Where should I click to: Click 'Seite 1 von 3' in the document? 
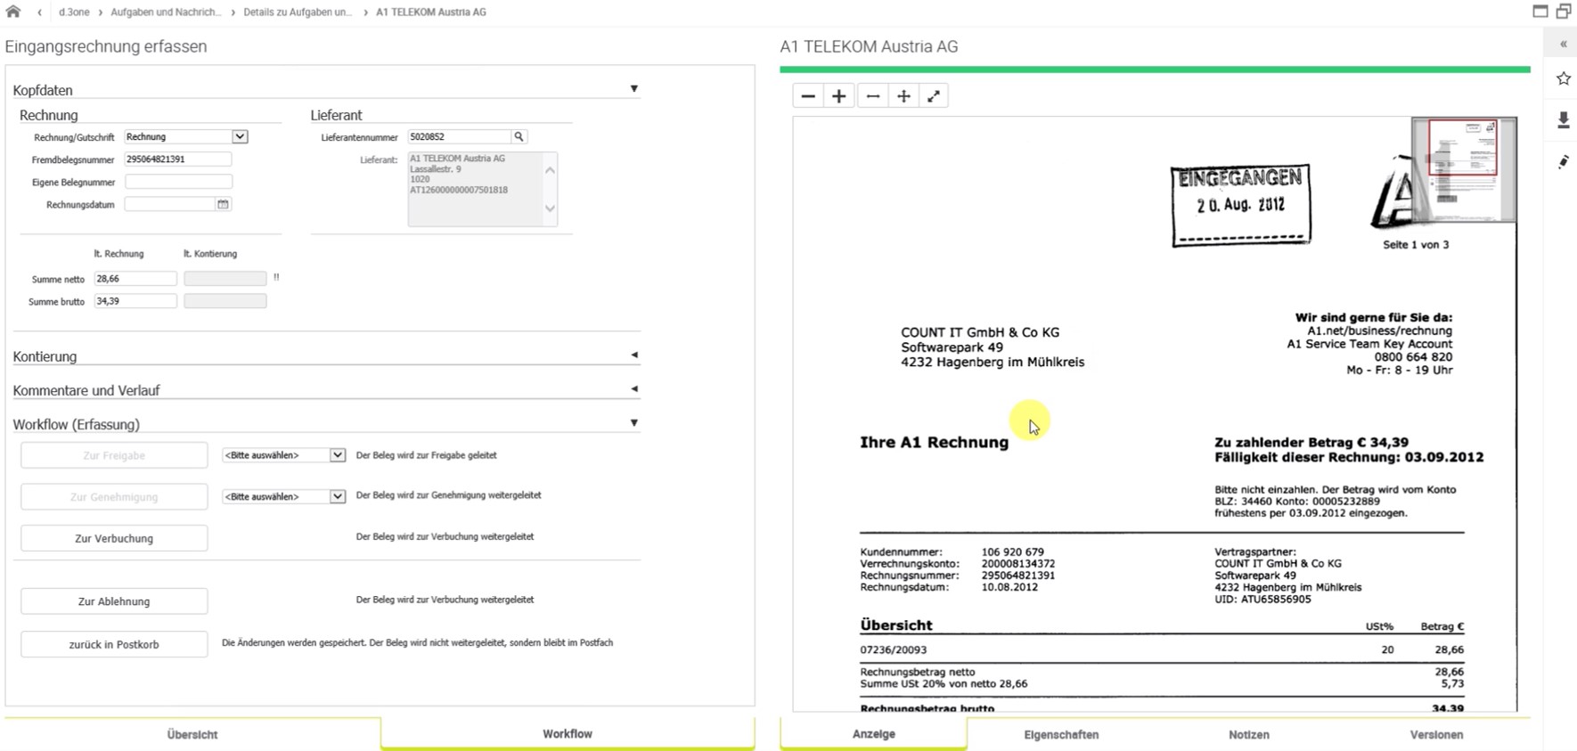click(1416, 244)
